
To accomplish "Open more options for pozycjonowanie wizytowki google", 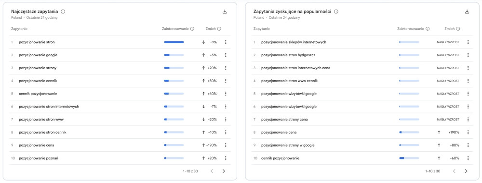I will tap(468, 107).
